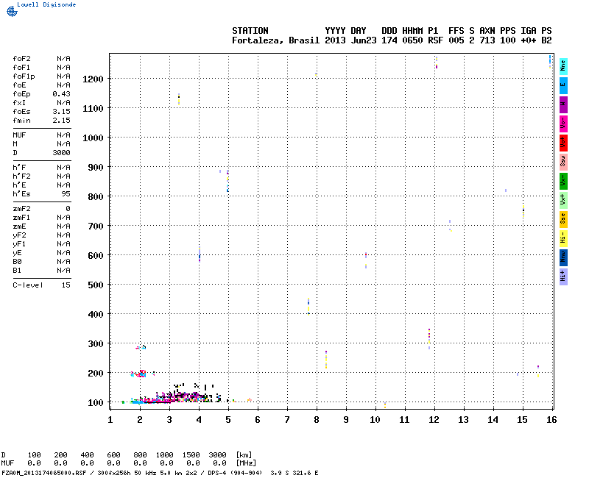Click the 800 distance value in bottom table
The image size is (589, 478).
pos(140,455)
